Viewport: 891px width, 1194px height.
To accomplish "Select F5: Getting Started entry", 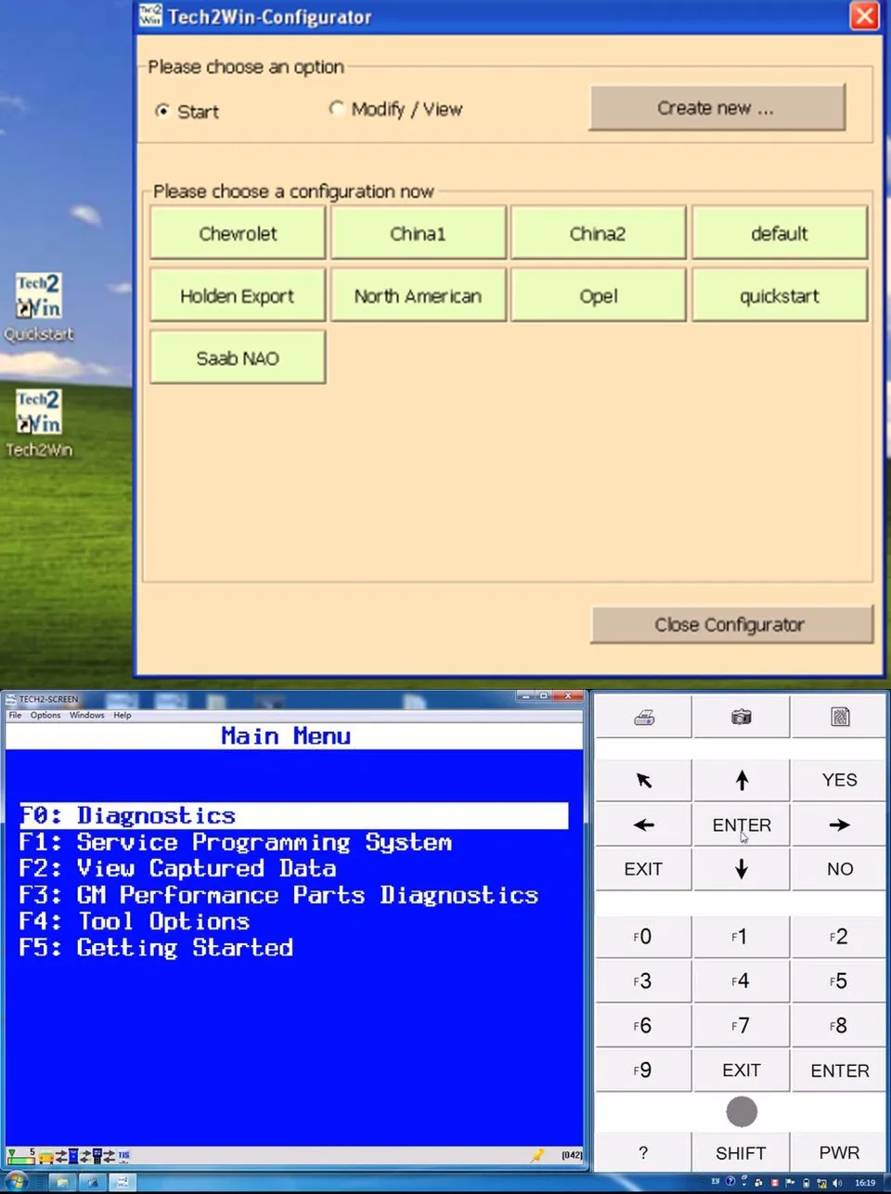I will (156, 947).
